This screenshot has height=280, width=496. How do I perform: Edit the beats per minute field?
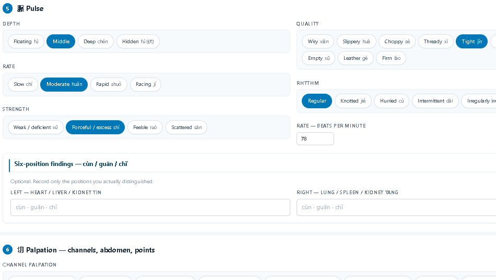coord(315,139)
